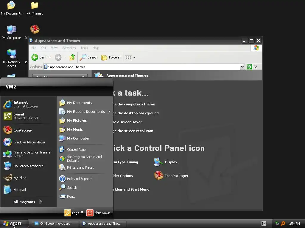Open the Back history dropdown arrow
The image size is (305, 228).
(50, 57)
